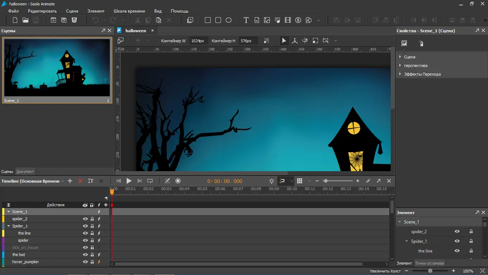Click the rounded rectangle shape tool
The height and width of the screenshot is (275, 488).
point(218,20)
